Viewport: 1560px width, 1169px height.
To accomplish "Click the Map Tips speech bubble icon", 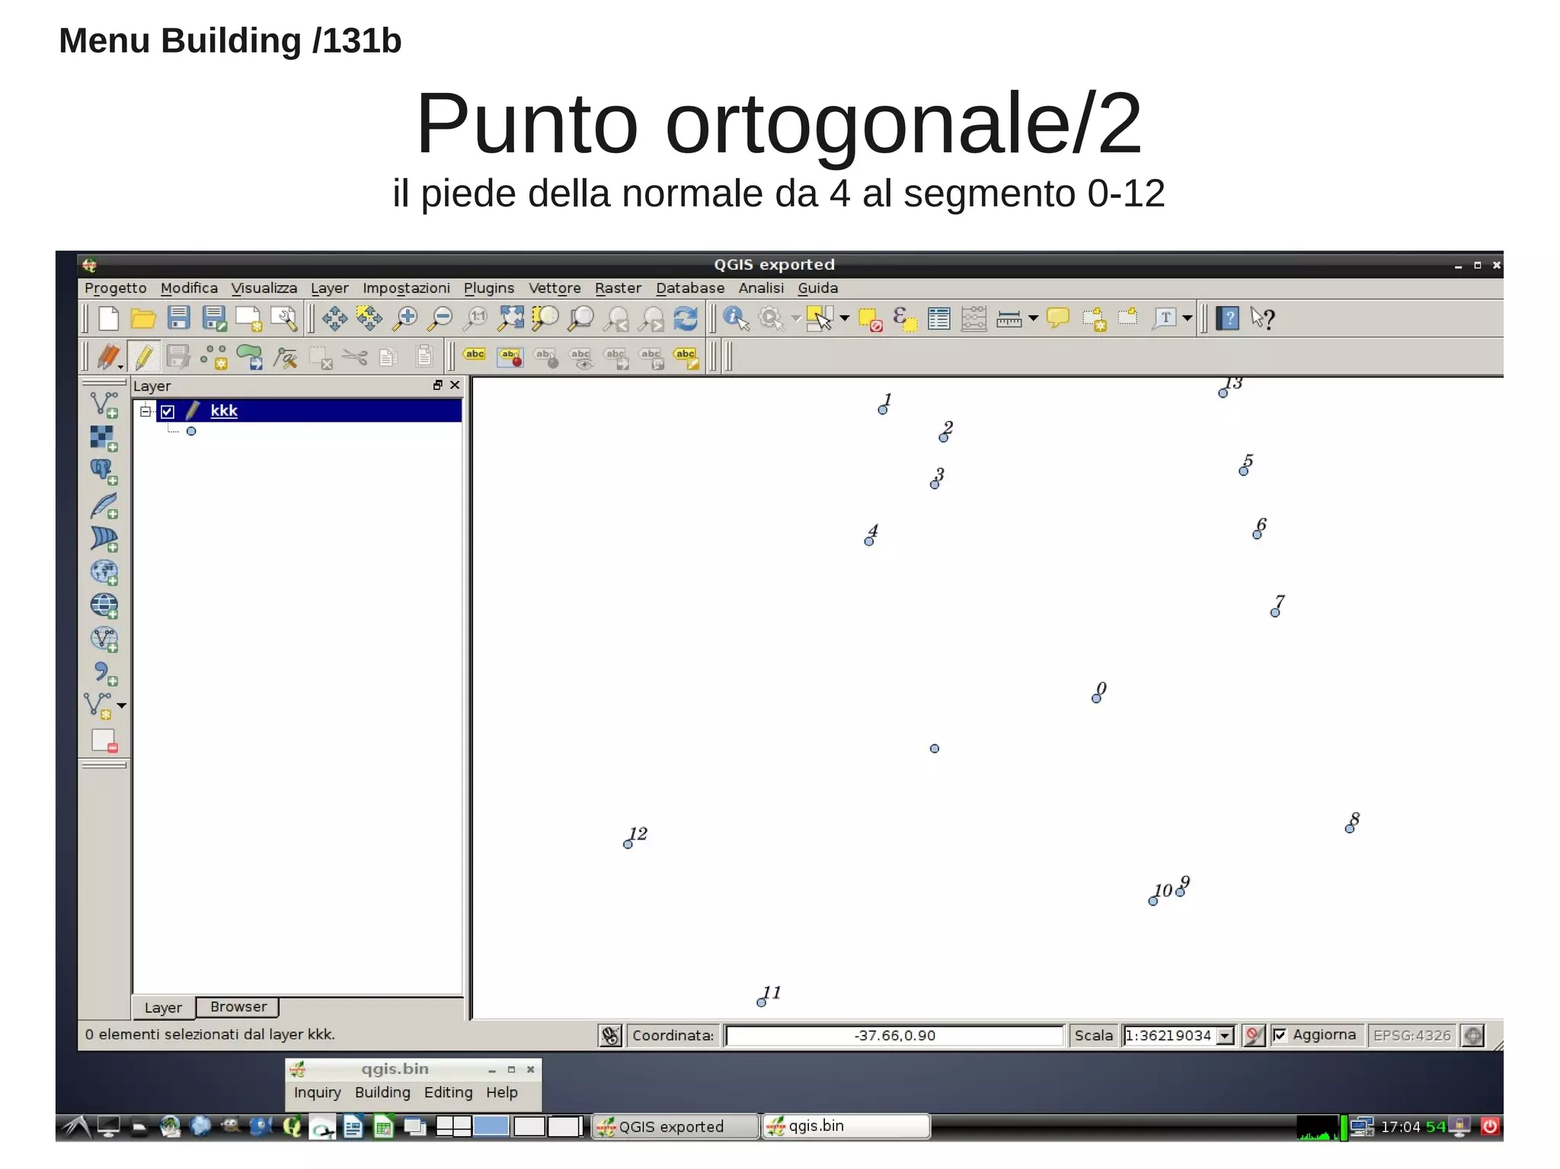I will pyautogui.click(x=1058, y=318).
